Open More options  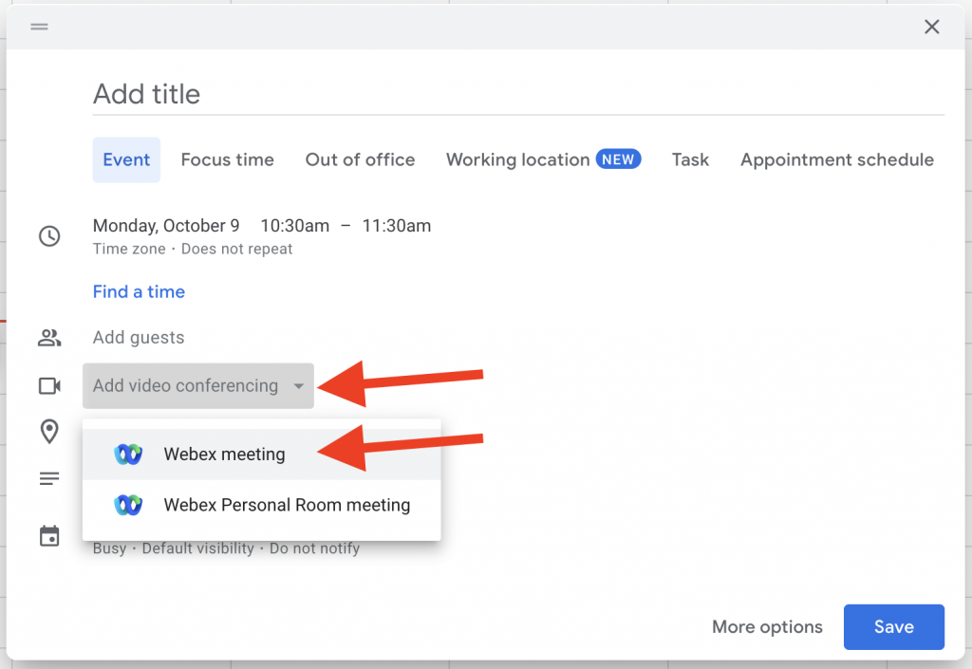coord(767,627)
